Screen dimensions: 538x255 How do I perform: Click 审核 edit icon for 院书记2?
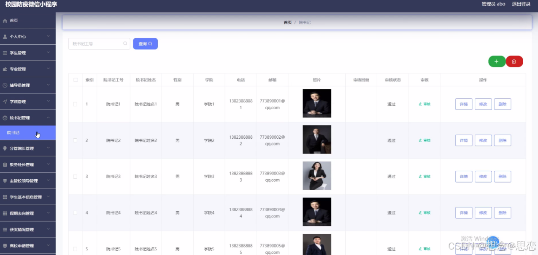click(x=420, y=140)
